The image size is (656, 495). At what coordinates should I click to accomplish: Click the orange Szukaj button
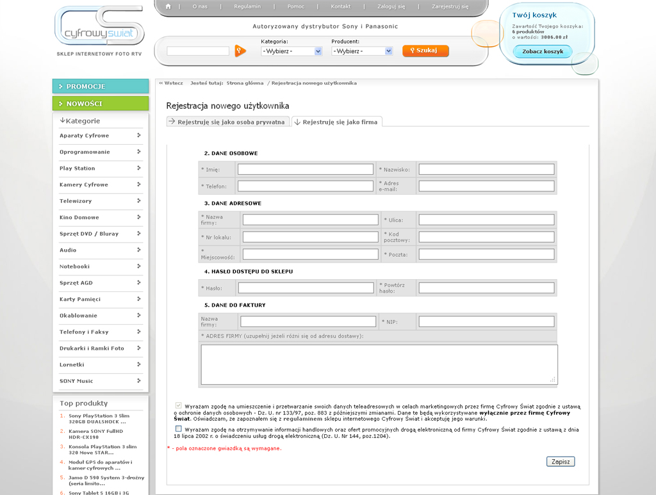(x=425, y=51)
